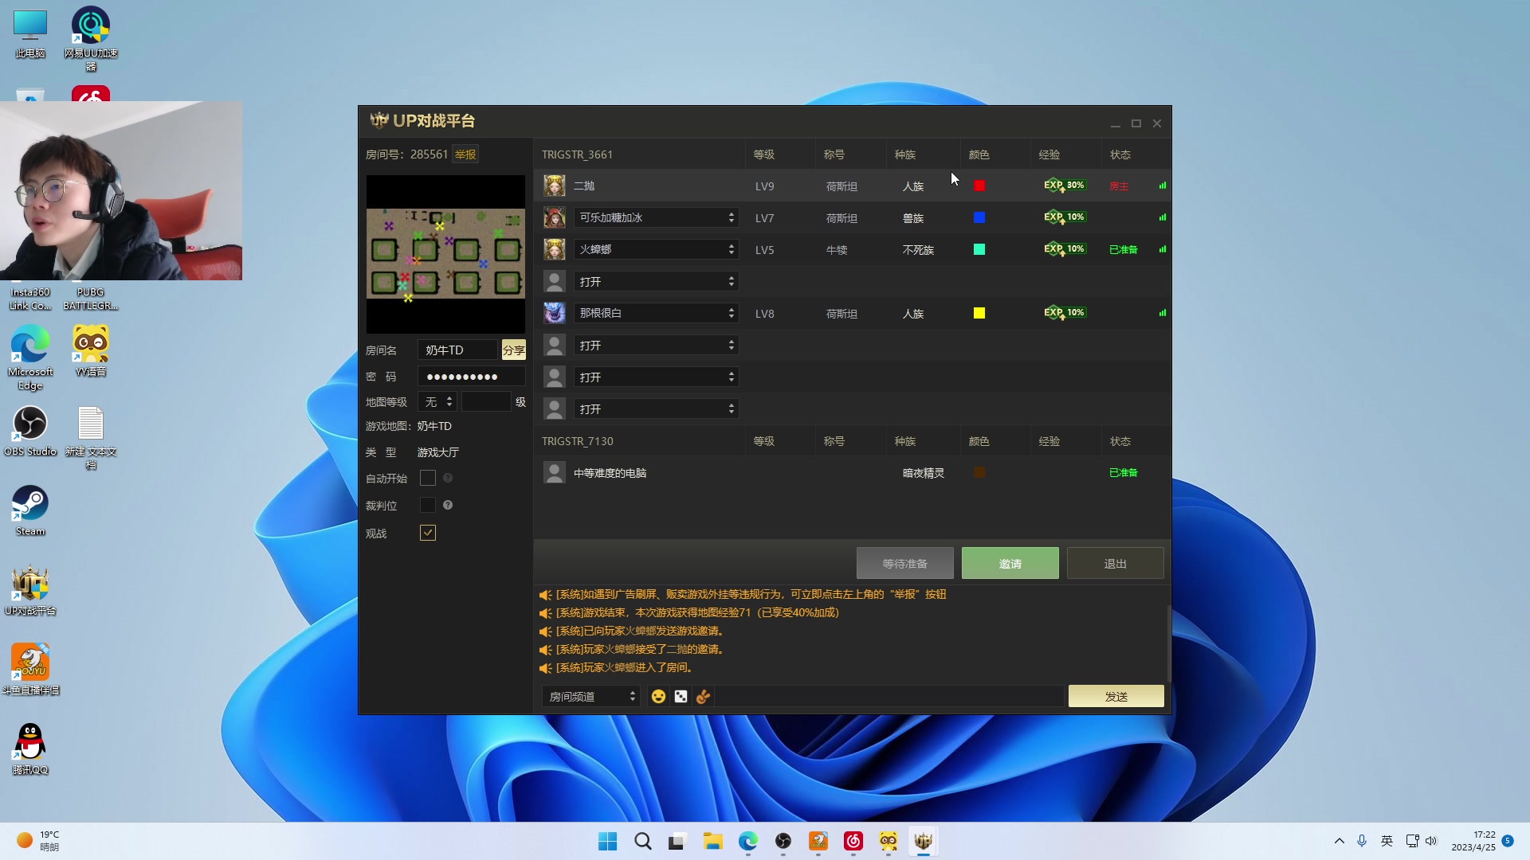Viewport: 1530px width, 860px height.
Task: Click the 发送 send button
Action: tap(1116, 697)
